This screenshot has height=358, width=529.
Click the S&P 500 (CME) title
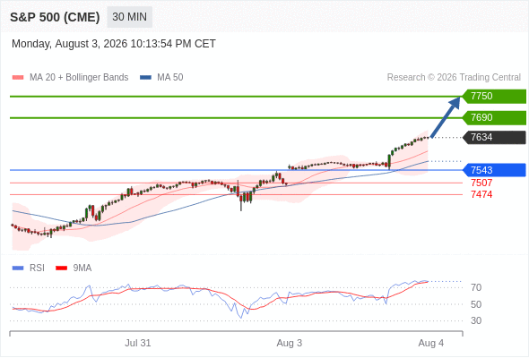55,17
